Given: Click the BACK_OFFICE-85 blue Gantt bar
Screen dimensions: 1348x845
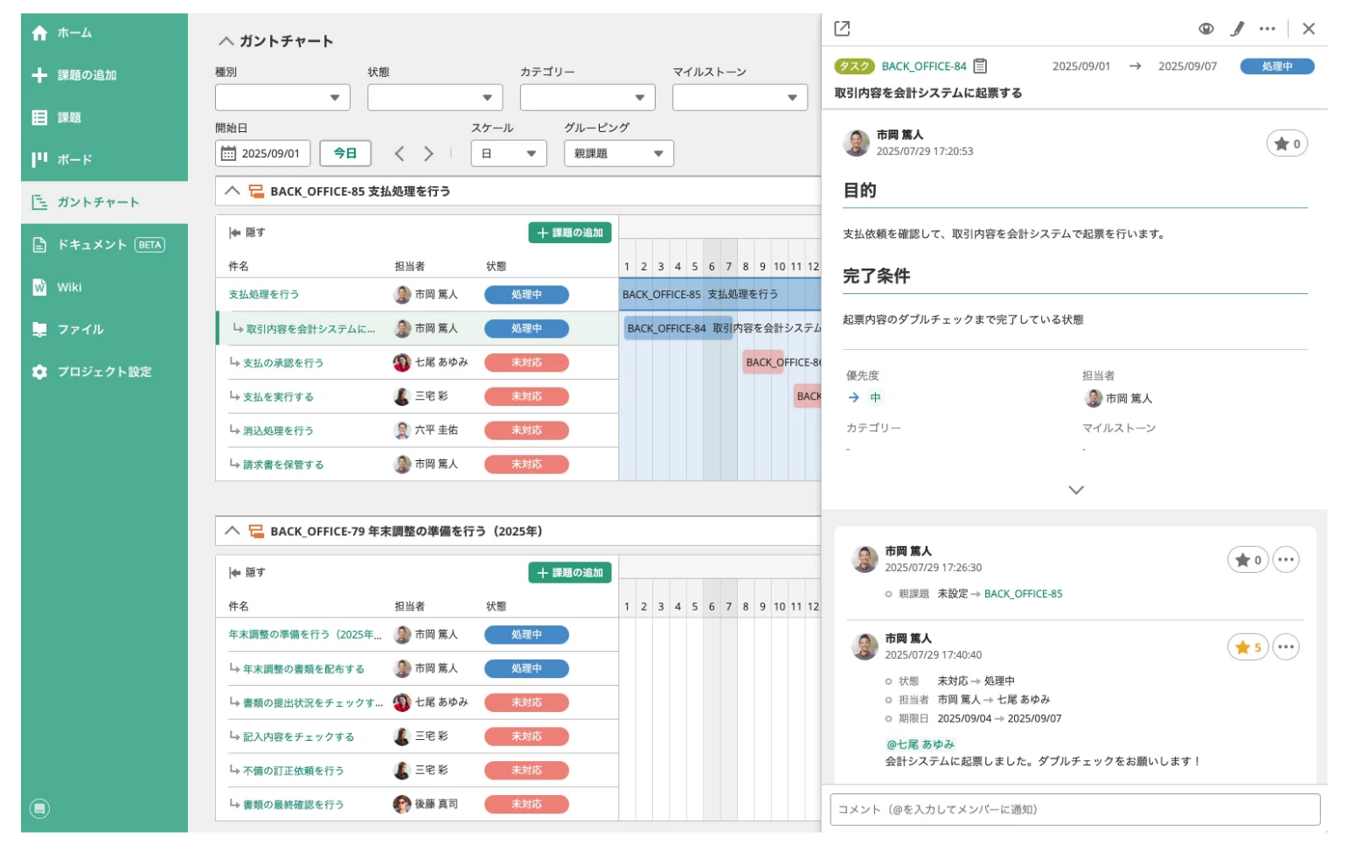Looking at the screenshot, I should 720,294.
